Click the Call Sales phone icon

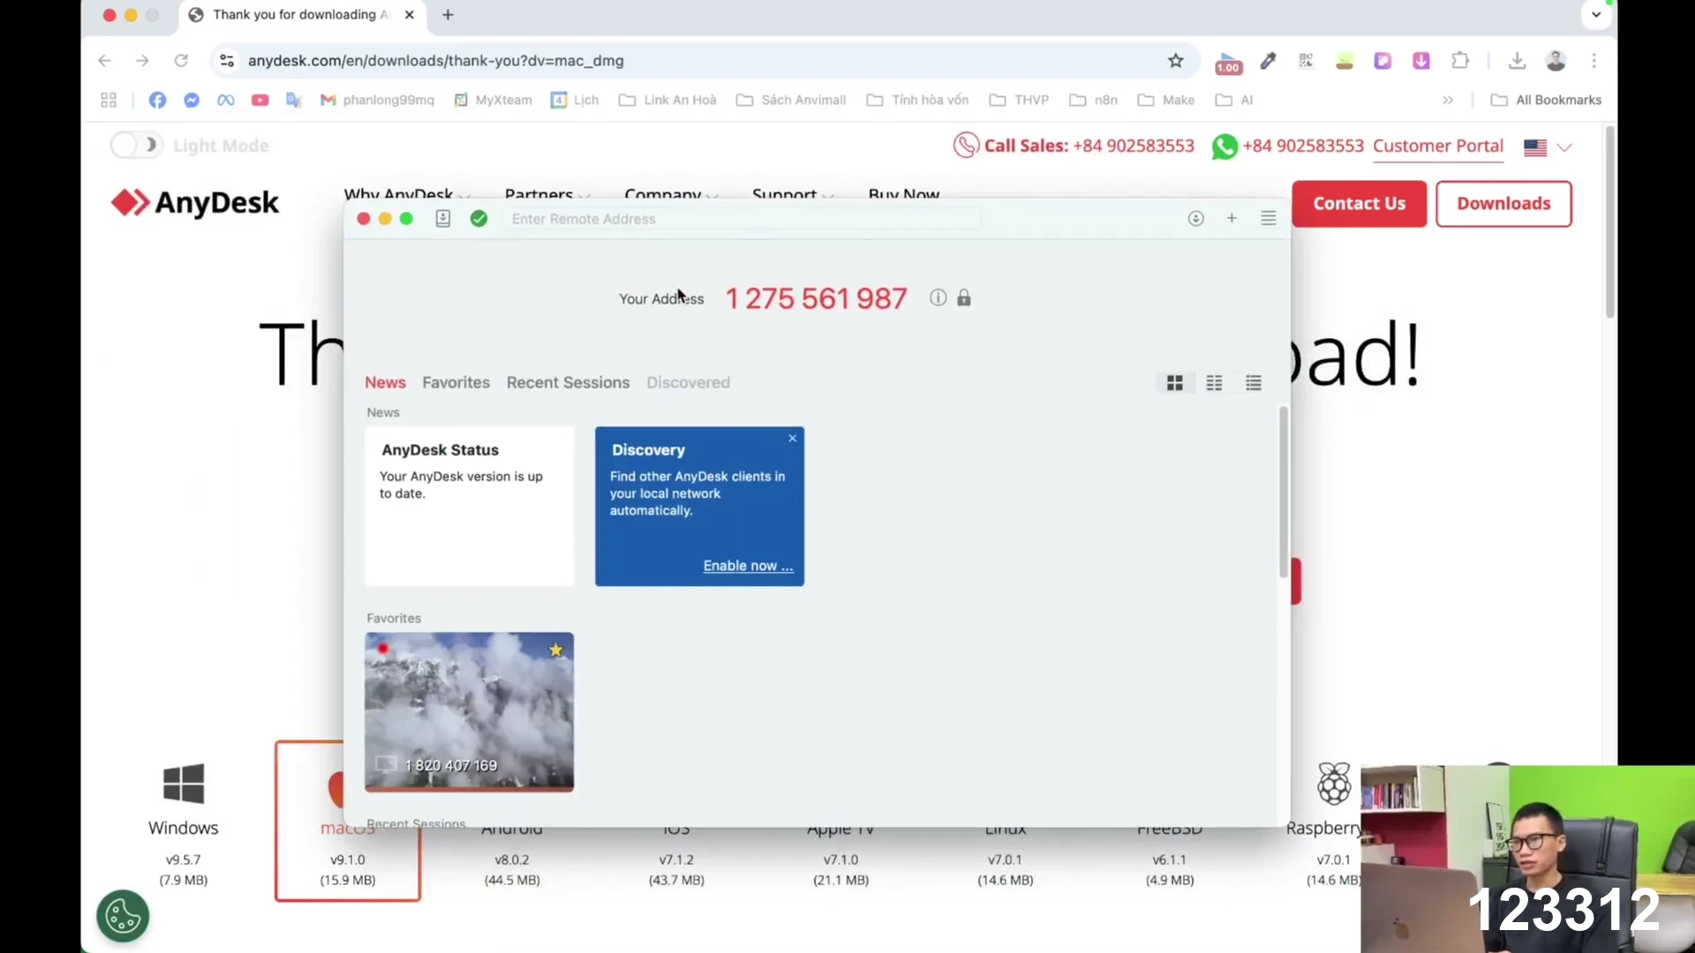tap(966, 146)
